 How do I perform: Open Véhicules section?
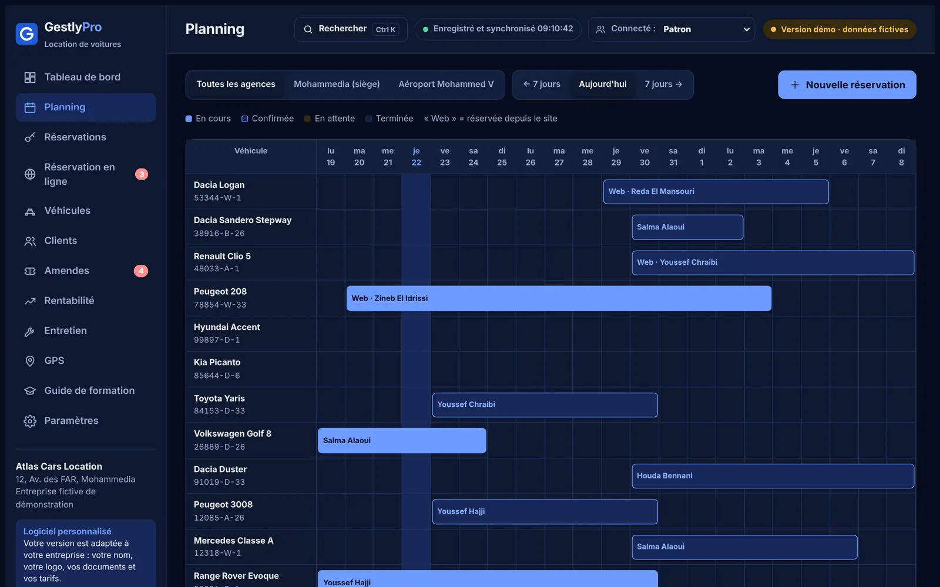(86, 211)
